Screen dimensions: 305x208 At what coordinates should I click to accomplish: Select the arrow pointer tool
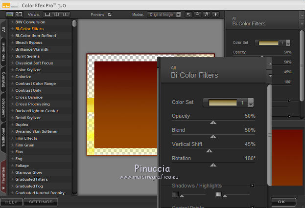coord(189,15)
